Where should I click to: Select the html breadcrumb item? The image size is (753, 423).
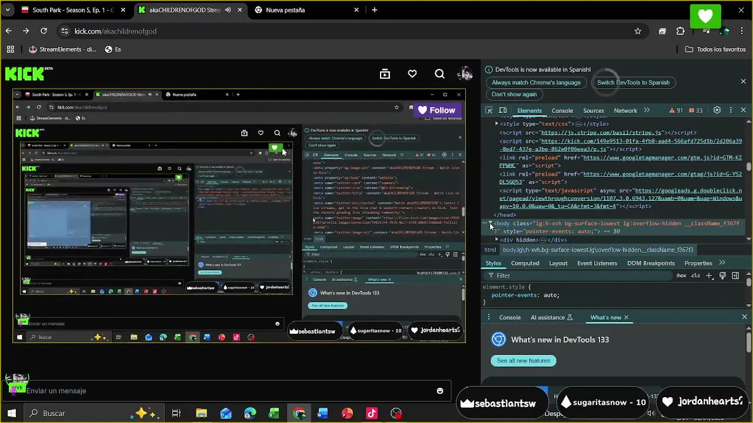(490, 250)
